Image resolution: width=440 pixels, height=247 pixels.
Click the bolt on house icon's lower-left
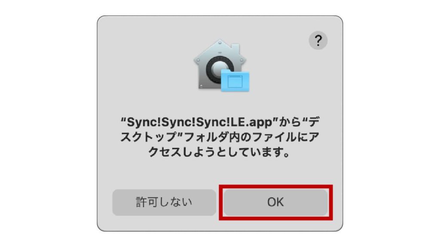tap(201, 85)
